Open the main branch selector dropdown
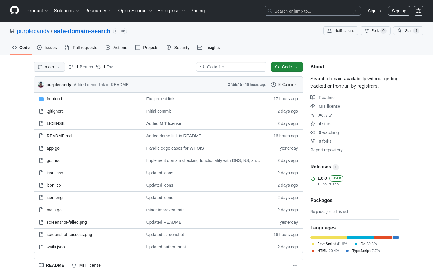Screen dimensions: 433x271 tap(49, 67)
